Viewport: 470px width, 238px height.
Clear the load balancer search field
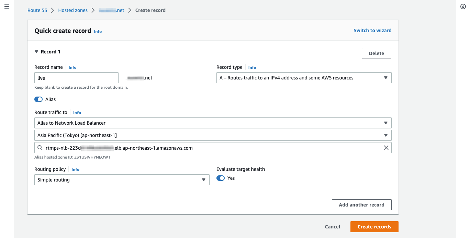coord(386,148)
